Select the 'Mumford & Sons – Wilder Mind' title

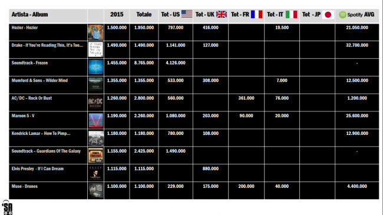pyautogui.click(x=39, y=80)
